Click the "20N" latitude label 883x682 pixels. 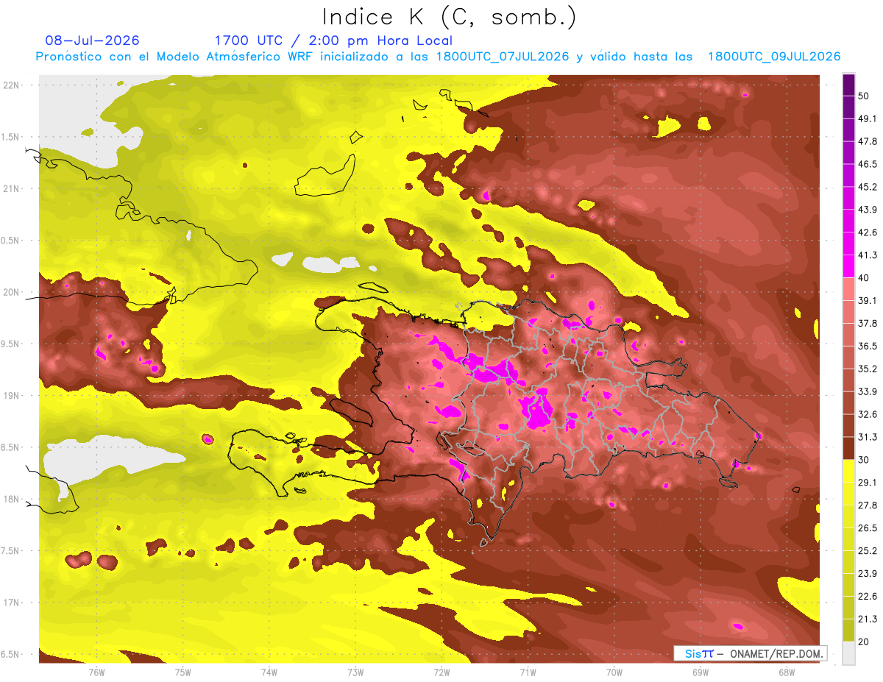[x=13, y=293]
